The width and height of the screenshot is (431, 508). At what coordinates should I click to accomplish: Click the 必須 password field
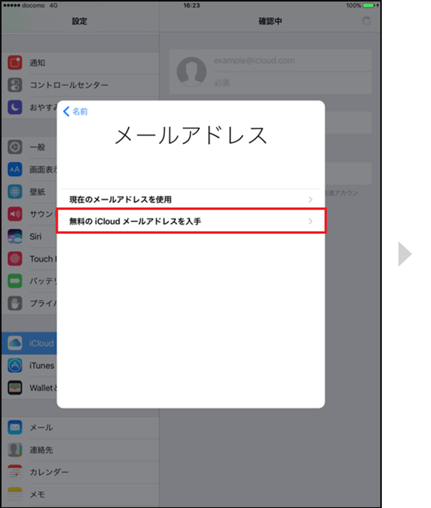292,83
